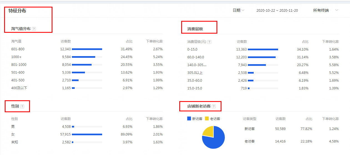The height and width of the screenshot is (155, 350).
Task: Click the visitor bar for 0-15.0 消费层级
Action: coord(263,49)
